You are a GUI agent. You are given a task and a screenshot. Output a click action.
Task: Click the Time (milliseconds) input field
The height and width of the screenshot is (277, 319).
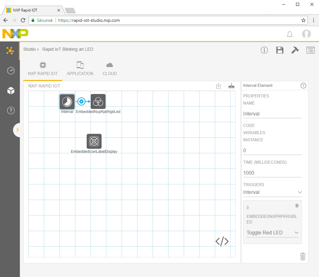click(272, 173)
